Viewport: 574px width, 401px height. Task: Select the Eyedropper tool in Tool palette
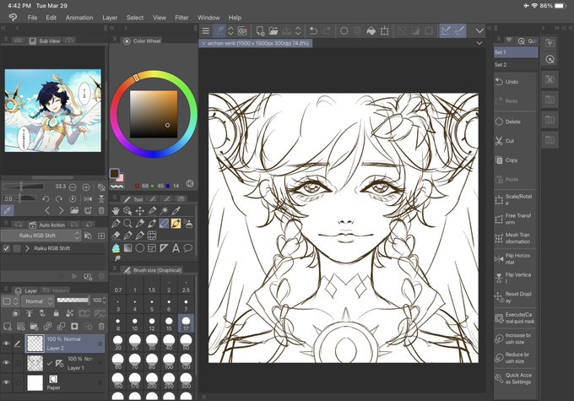pyautogui.click(x=176, y=210)
